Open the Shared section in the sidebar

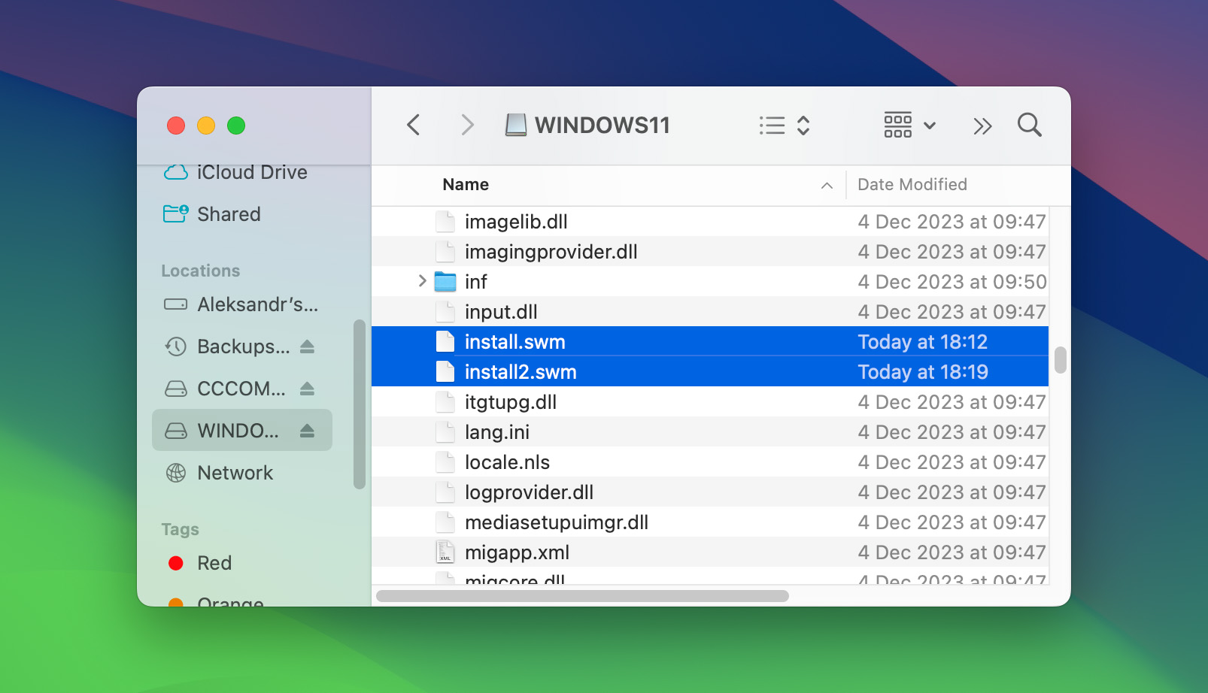228,214
